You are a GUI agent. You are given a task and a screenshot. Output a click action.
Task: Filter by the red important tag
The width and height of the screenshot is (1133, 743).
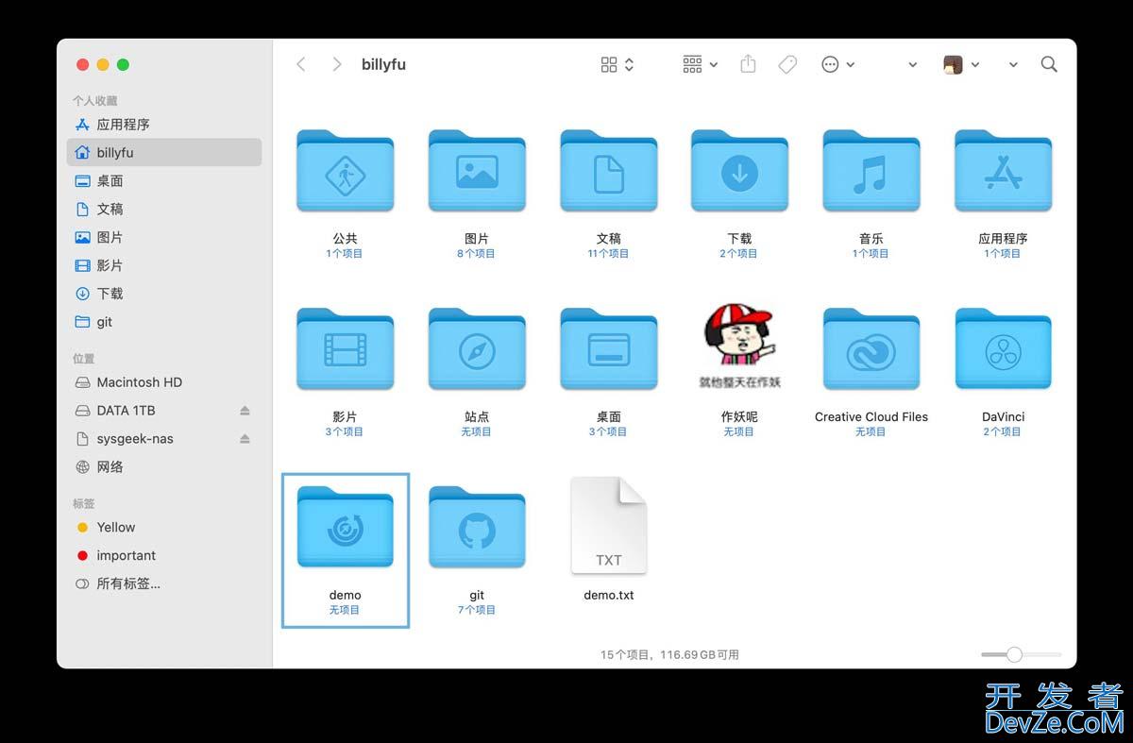[164, 556]
